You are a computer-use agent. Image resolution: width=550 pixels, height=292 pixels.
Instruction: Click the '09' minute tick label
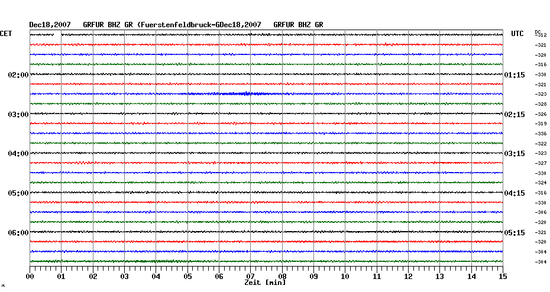[313, 276]
